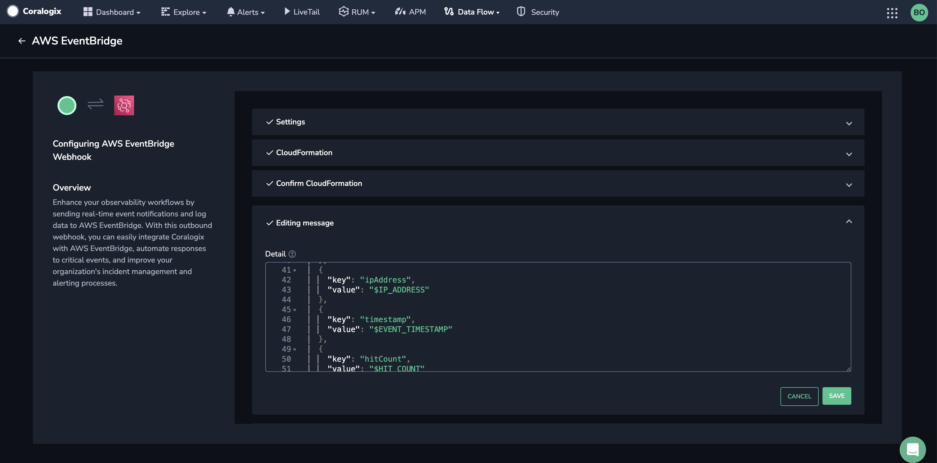Click the Confirm CloudFormation chevron
The width and height of the screenshot is (937, 463).
(x=849, y=185)
